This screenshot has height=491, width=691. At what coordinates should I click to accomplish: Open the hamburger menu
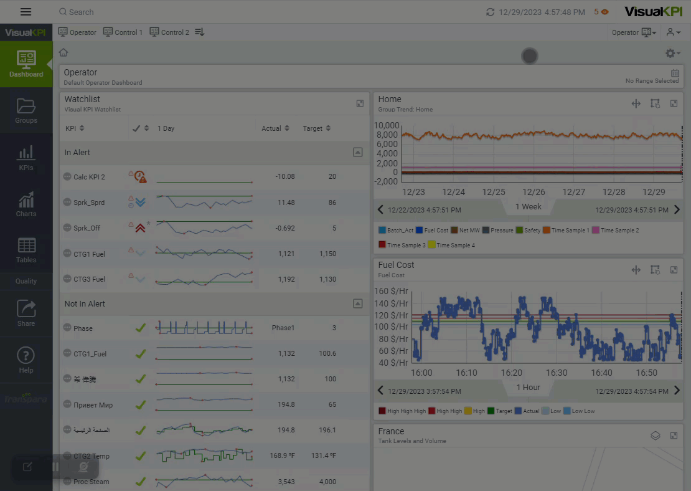[x=26, y=12]
